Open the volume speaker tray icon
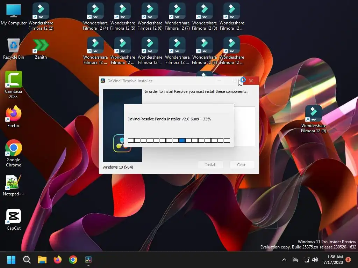The width and height of the screenshot is (358, 268). (315, 260)
